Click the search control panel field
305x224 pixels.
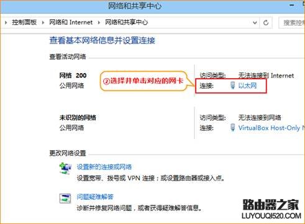292,22
